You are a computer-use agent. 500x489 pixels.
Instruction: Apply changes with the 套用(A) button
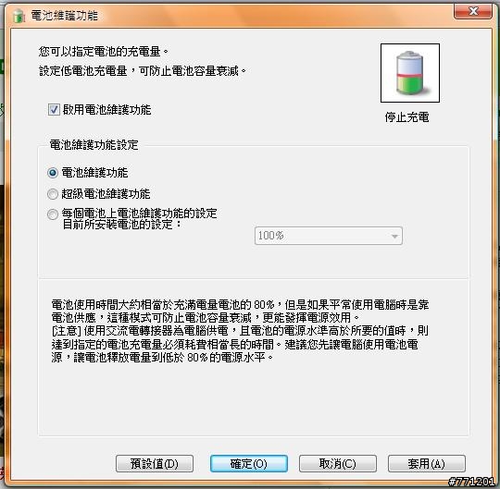[x=426, y=463]
